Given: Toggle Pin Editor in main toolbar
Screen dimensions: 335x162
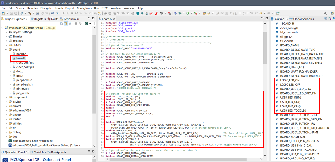Looking at the screenshot, I should [x=278, y=13].
